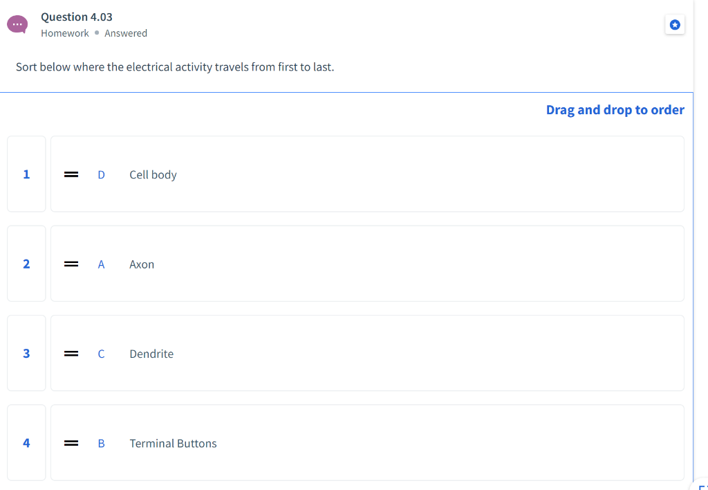
Task: Grab the drag handle for Dendrite
Action: [71, 354]
